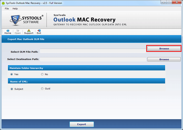
Task: Click the 'Select Destination Path:' label
Action: pos(23,59)
